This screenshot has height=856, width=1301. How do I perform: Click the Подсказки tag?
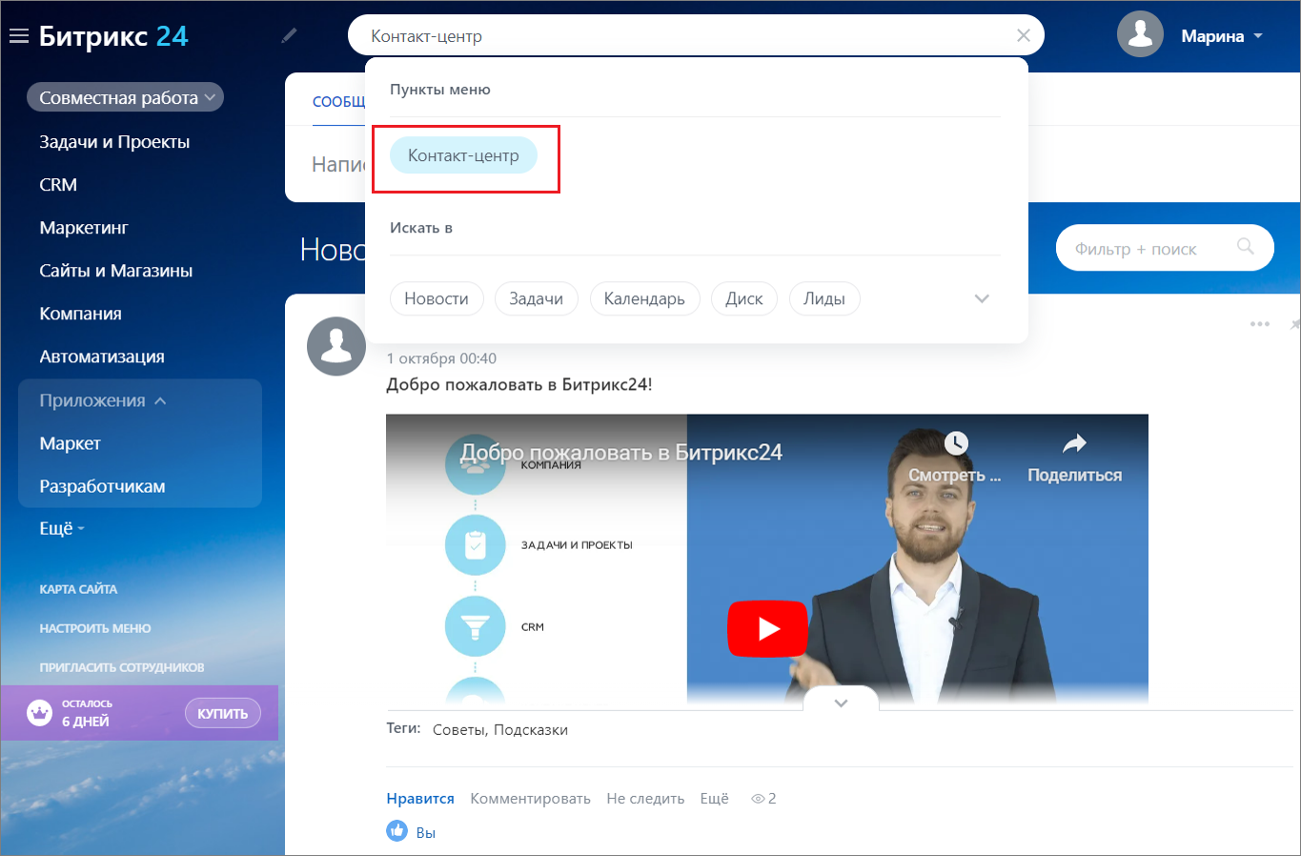(x=531, y=730)
